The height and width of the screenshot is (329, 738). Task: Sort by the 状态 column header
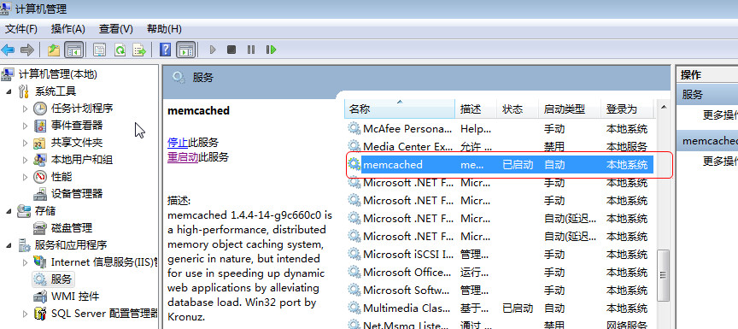click(x=518, y=109)
